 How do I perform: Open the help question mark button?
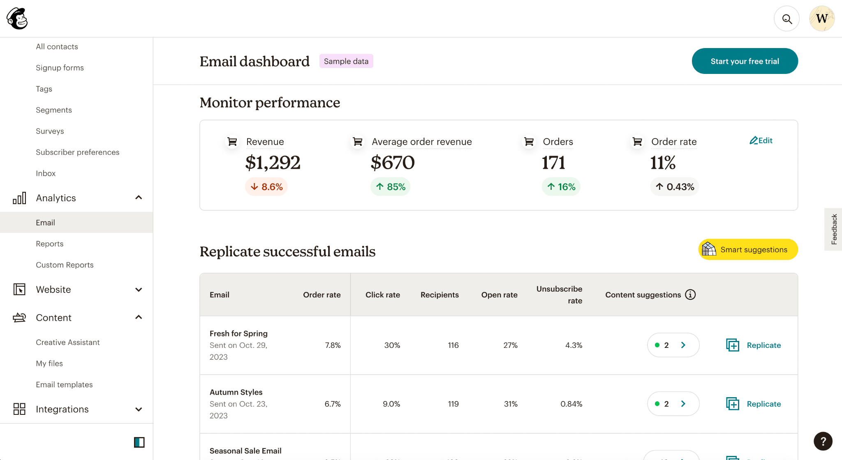click(x=823, y=441)
